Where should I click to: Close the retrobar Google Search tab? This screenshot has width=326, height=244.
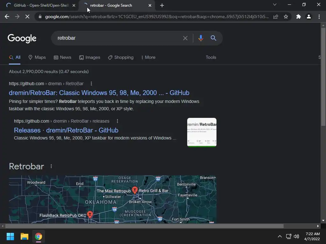click(150, 5)
